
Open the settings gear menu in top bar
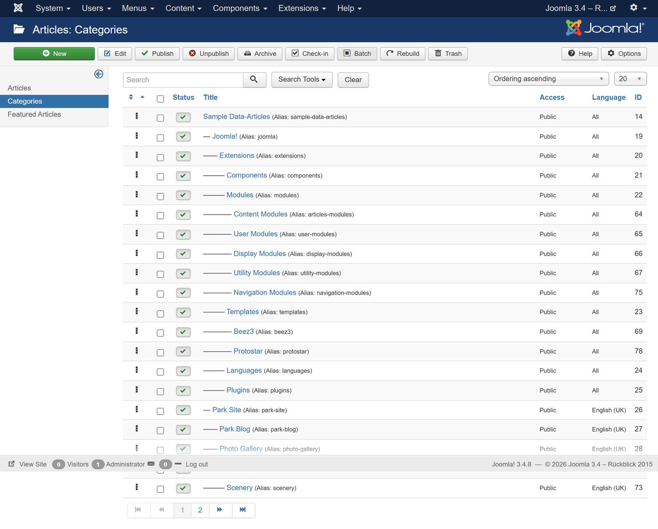(x=637, y=8)
